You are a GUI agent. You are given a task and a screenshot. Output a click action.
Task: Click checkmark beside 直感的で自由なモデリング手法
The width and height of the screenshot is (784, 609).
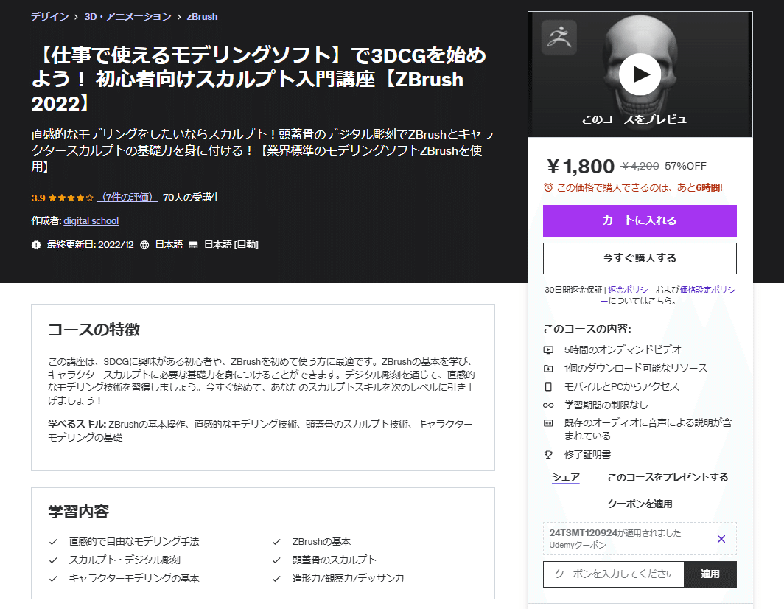pos(53,542)
